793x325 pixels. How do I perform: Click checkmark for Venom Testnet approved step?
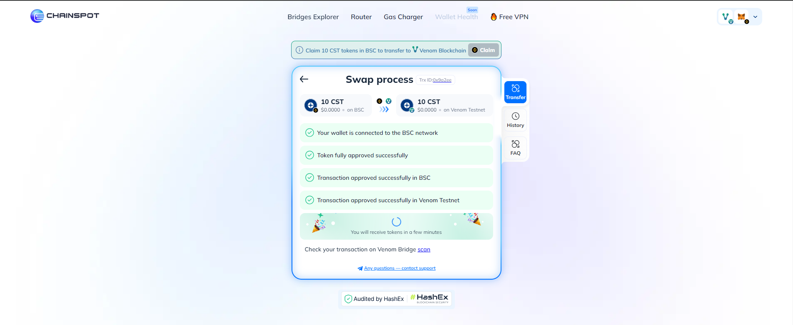tap(309, 200)
